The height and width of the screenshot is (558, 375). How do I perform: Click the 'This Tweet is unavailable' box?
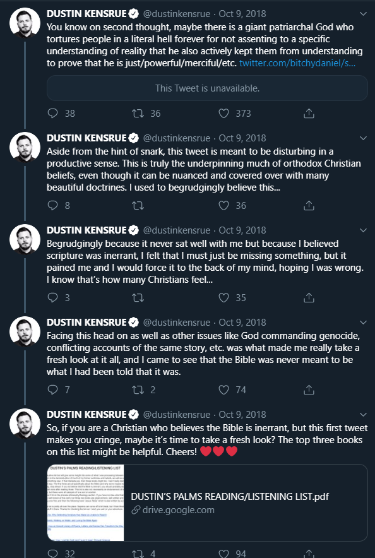(207, 88)
